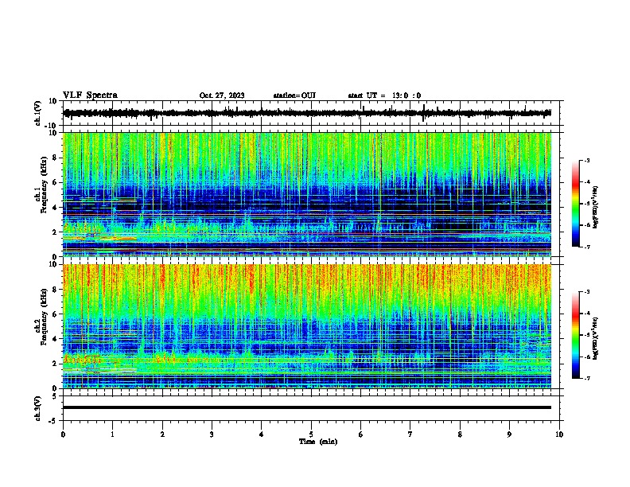Click the ch.1 spectrogram panel
630x487 pixels.
307,194
